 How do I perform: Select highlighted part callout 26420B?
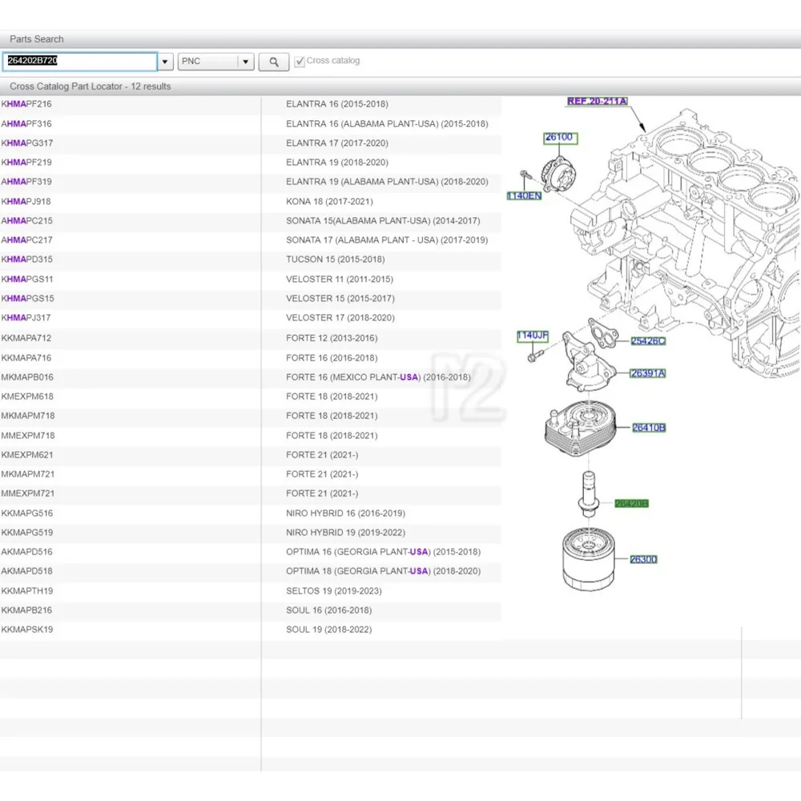(x=631, y=504)
